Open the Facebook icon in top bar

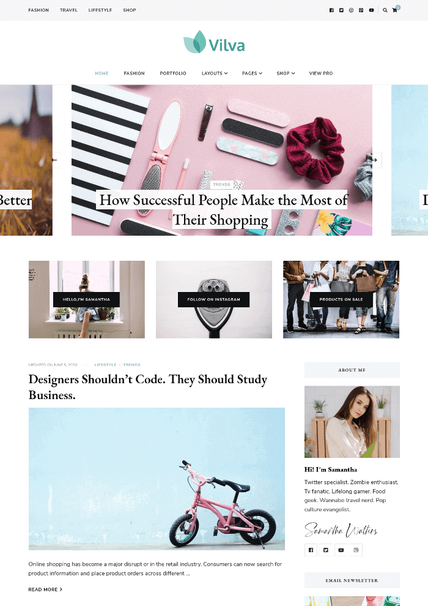(331, 10)
